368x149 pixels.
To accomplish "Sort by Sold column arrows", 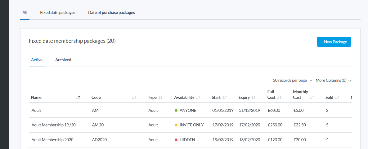I will 337,98.
